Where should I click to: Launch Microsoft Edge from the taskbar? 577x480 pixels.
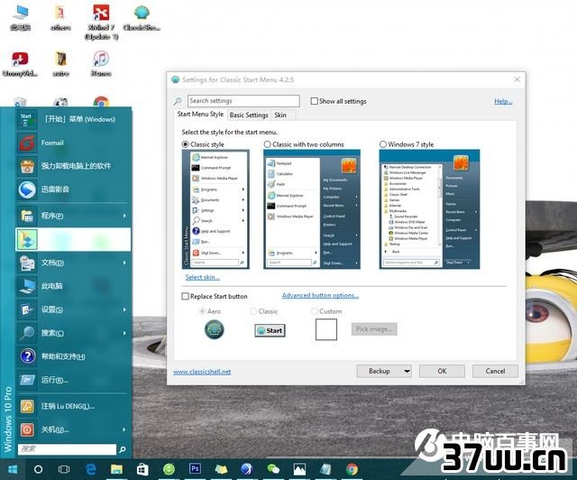click(x=90, y=469)
